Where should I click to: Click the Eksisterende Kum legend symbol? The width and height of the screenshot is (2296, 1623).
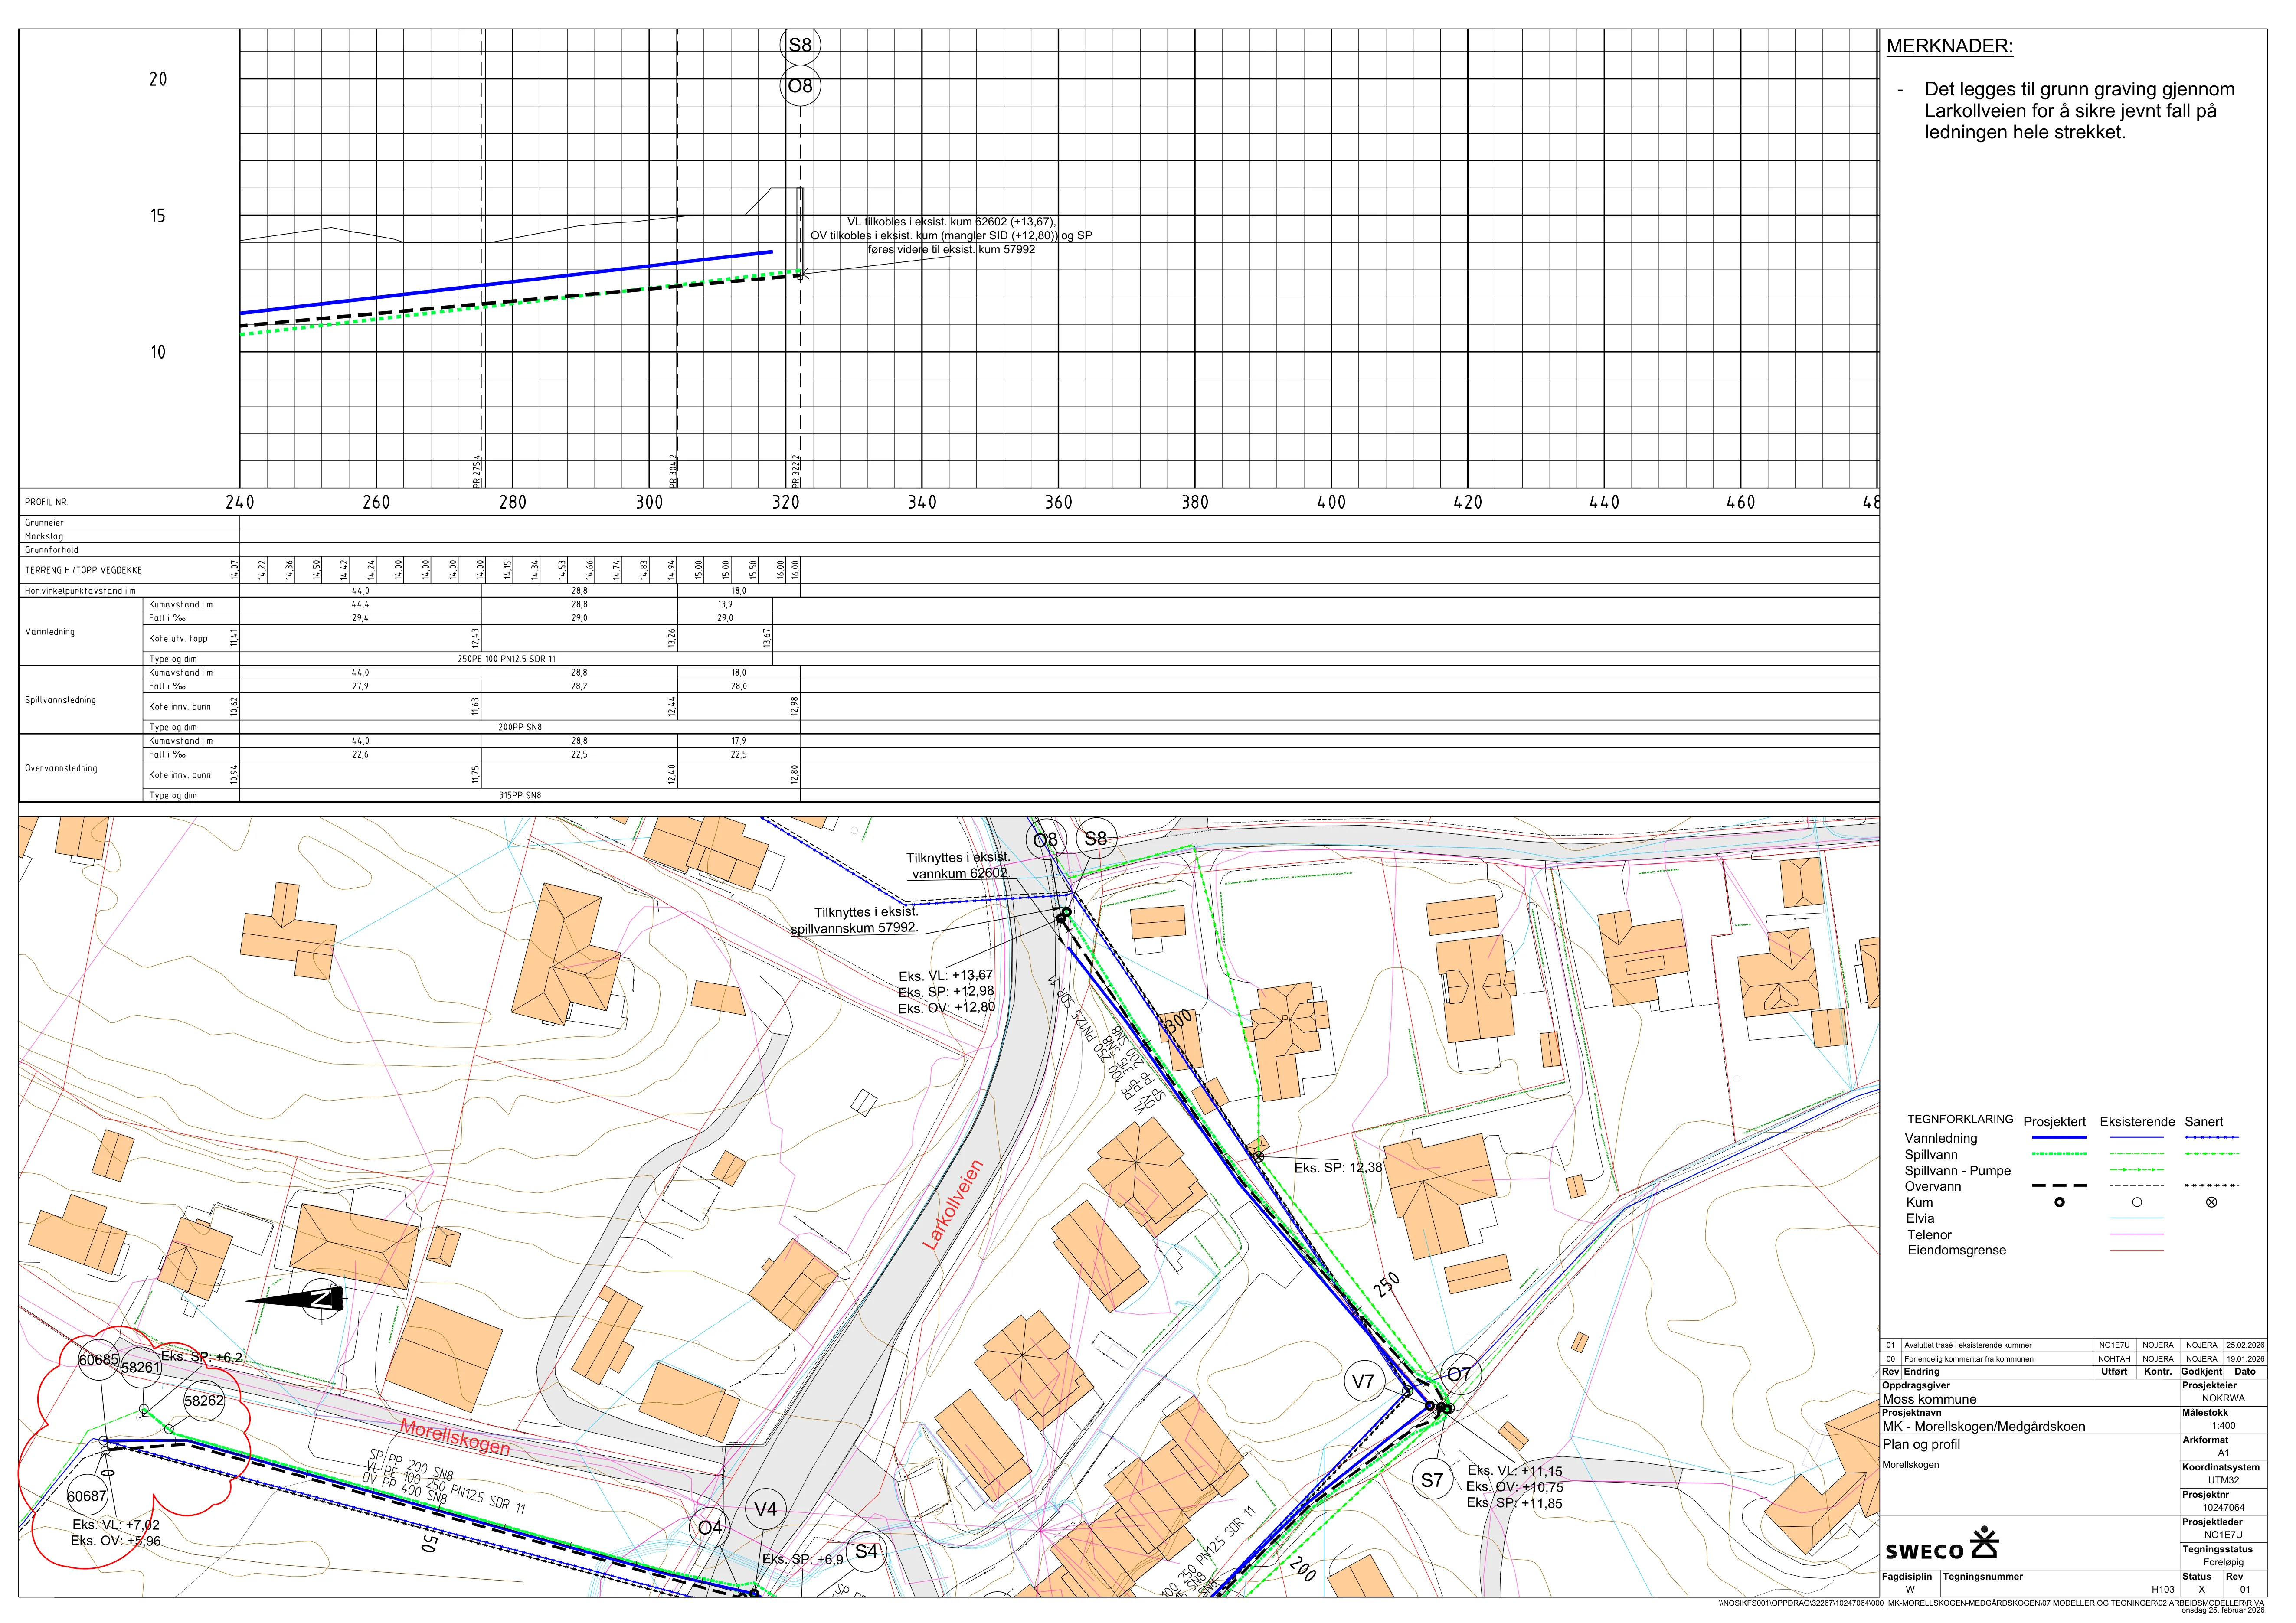tap(2137, 1202)
